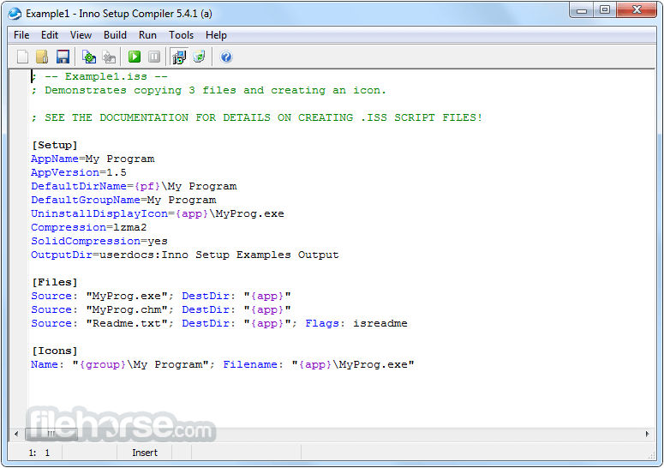The width and height of the screenshot is (664, 468).
Task: Click the "-- Example1.iss --" comment line
Action: [x=100, y=76]
